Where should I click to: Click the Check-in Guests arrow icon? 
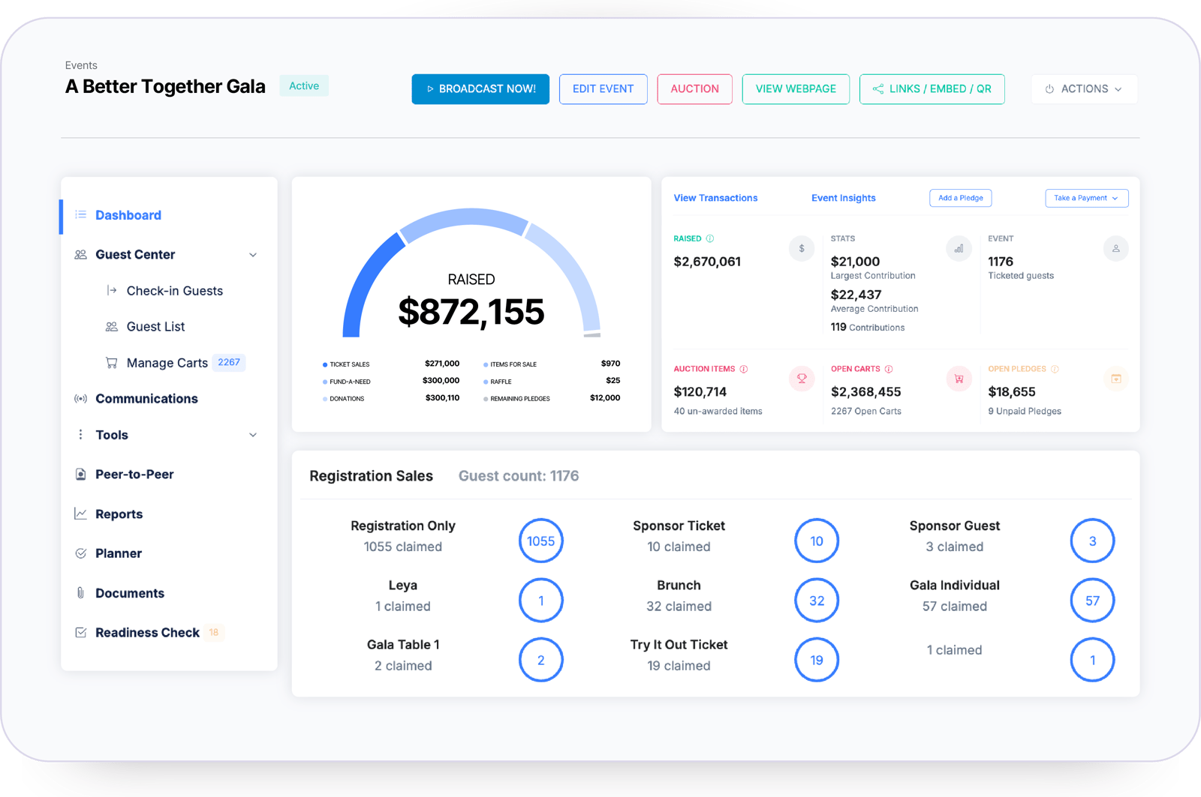coord(111,290)
